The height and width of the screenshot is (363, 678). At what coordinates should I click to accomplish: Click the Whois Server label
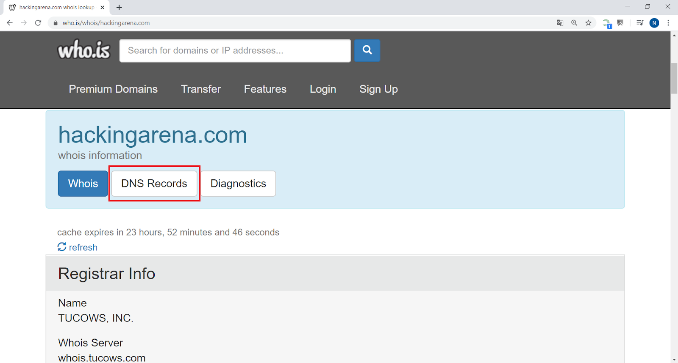90,343
